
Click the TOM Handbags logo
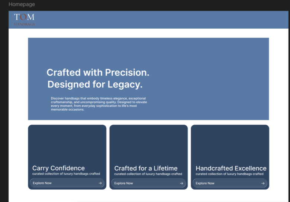pyautogui.click(x=24, y=20)
